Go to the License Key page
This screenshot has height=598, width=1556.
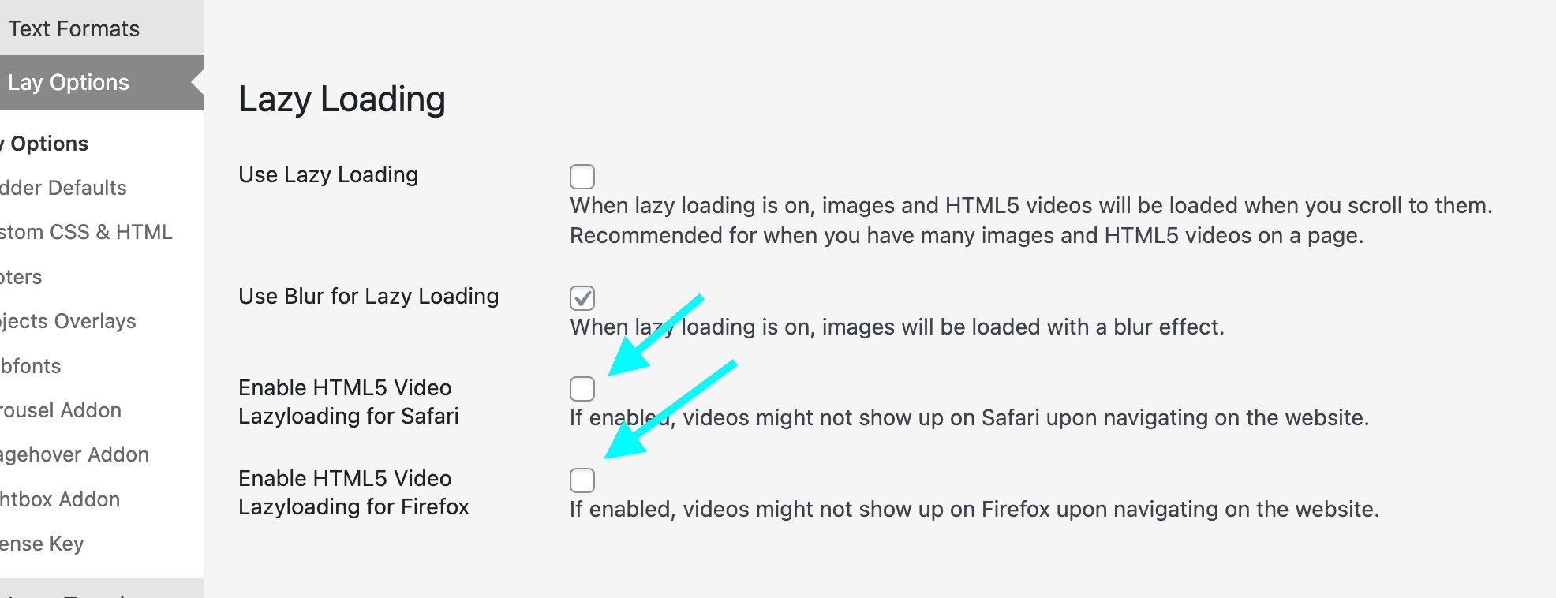click(x=43, y=543)
